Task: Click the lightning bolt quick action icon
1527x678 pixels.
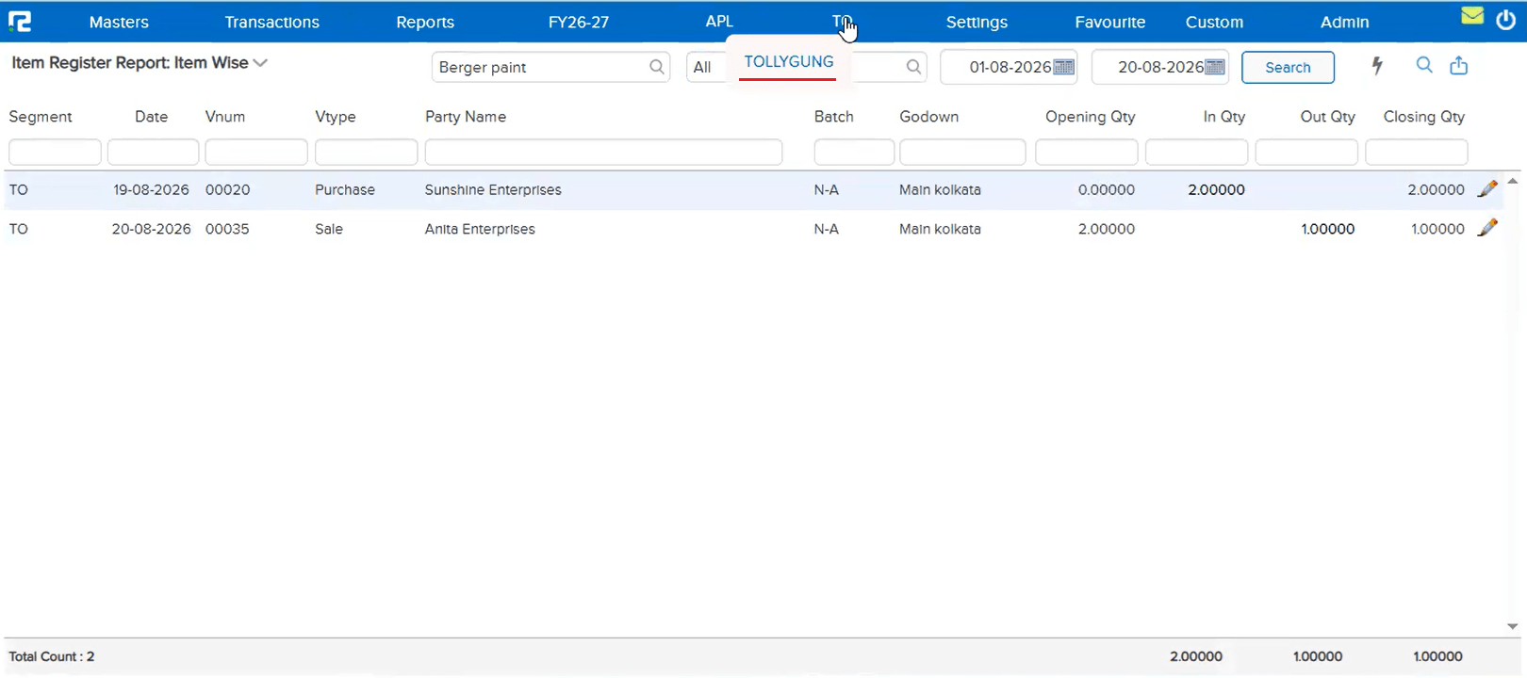Action: [x=1377, y=66]
